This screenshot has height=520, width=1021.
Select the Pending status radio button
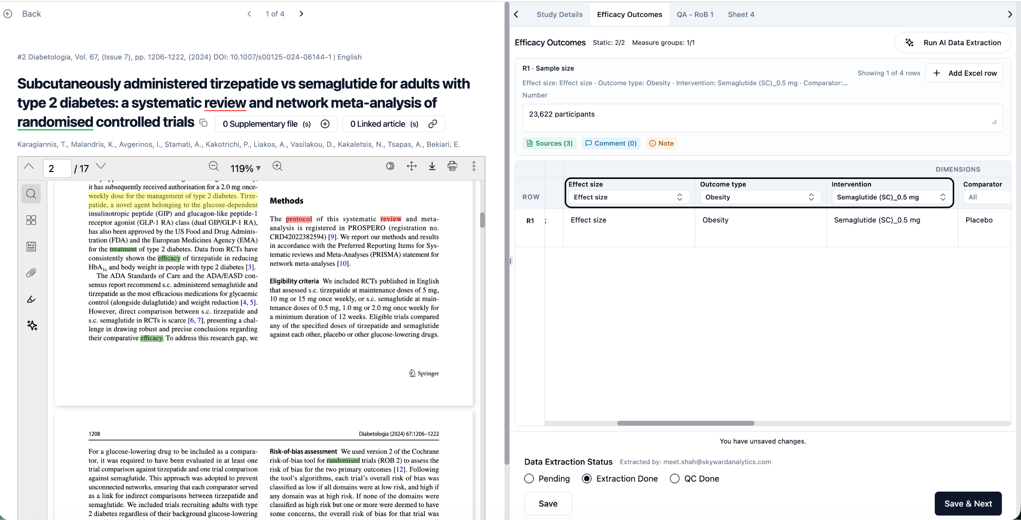coord(529,479)
